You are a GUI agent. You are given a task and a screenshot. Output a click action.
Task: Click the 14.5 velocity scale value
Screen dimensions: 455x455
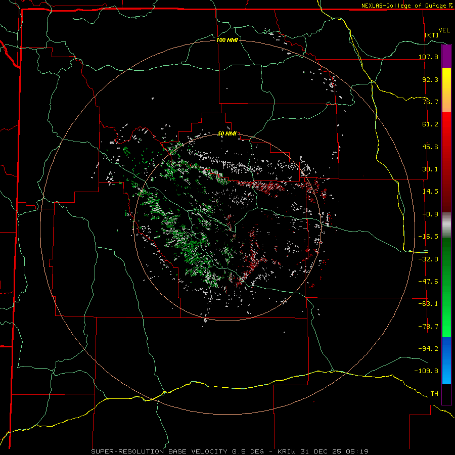click(x=430, y=192)
